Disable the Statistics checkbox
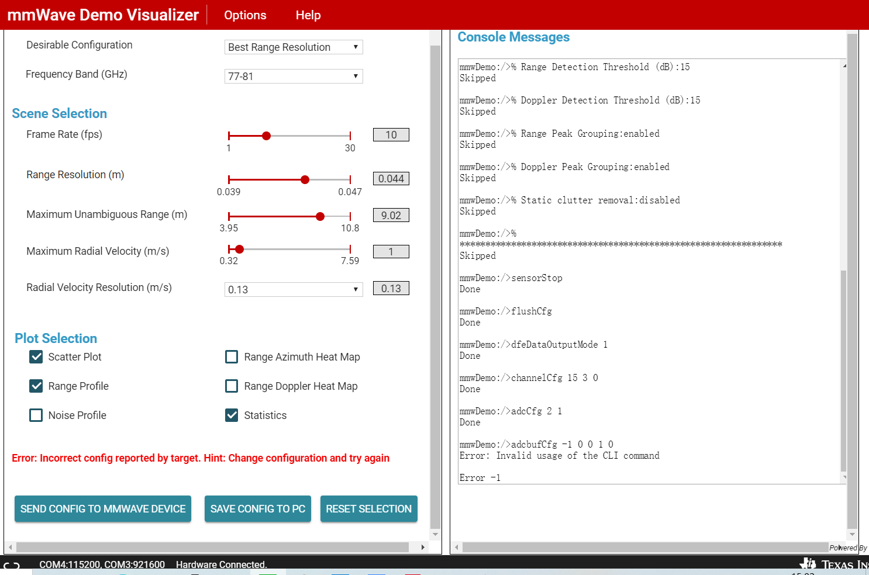 pos(232,415)
